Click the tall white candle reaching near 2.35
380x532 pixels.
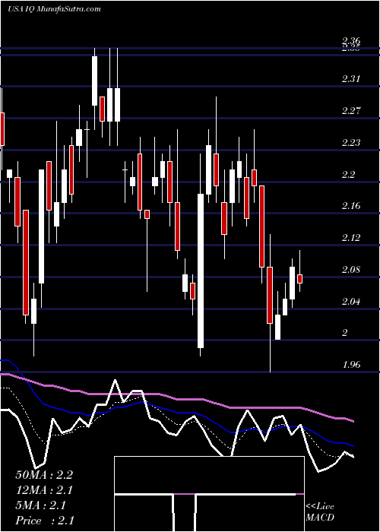click(x=94, y=81)
